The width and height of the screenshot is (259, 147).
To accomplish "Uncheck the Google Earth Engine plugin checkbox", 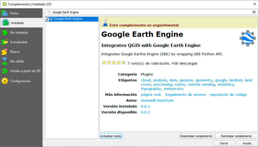I will tap(47, 19).
